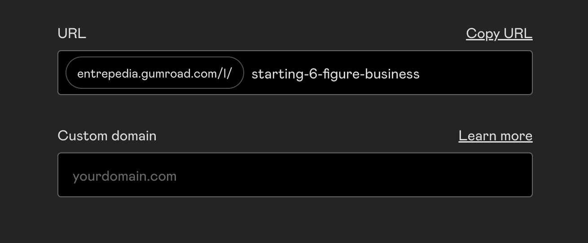Click the word "domain" in Custom domain label
The width and height of the screenshot is (588, 243).
click(x=133, y=136)
